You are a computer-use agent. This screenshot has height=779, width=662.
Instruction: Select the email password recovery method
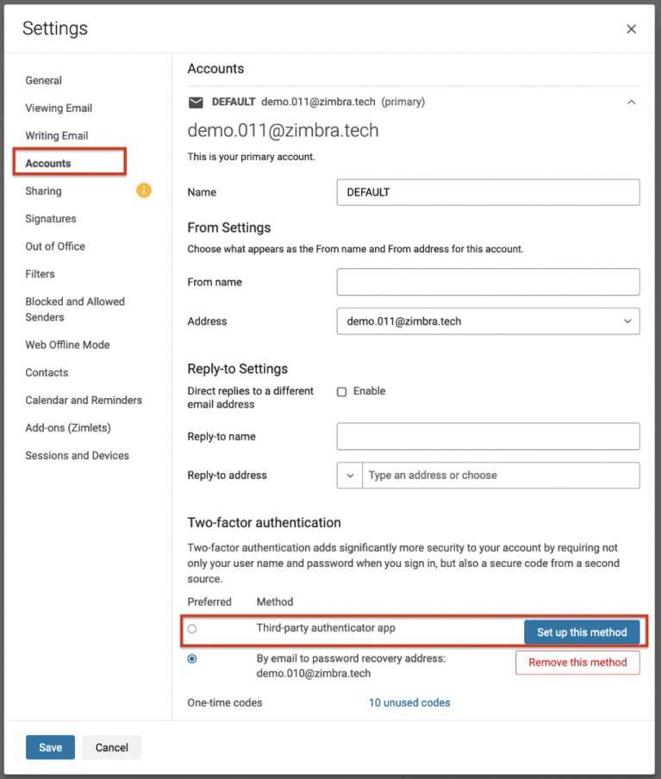pos(191,658)
